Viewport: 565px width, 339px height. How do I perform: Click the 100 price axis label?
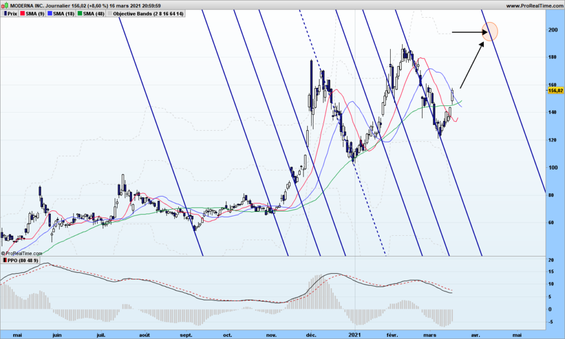[x=553, y=167]
